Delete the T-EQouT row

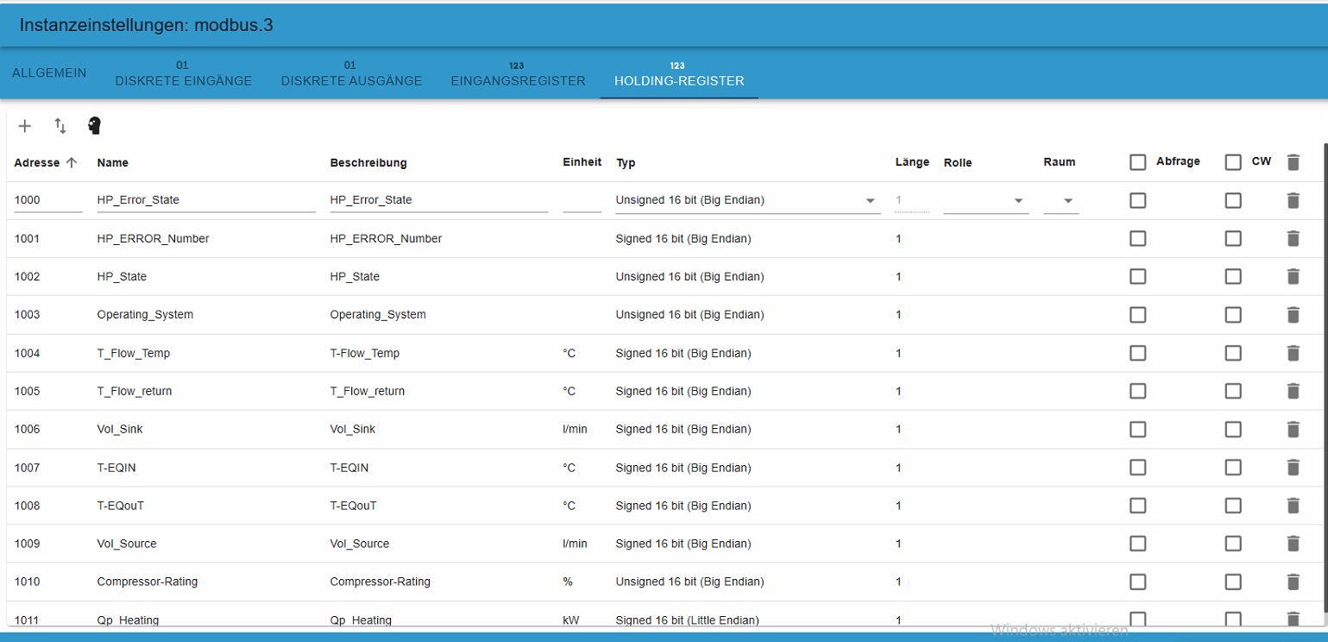[1293, 506]
